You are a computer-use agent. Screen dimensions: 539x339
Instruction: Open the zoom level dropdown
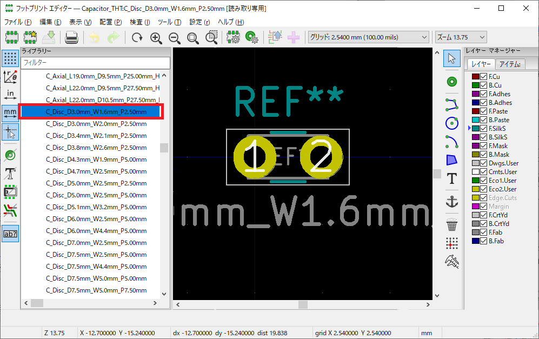tap(461, 37)
